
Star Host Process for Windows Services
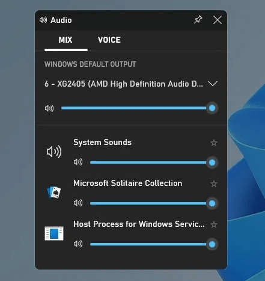(214, 224)
